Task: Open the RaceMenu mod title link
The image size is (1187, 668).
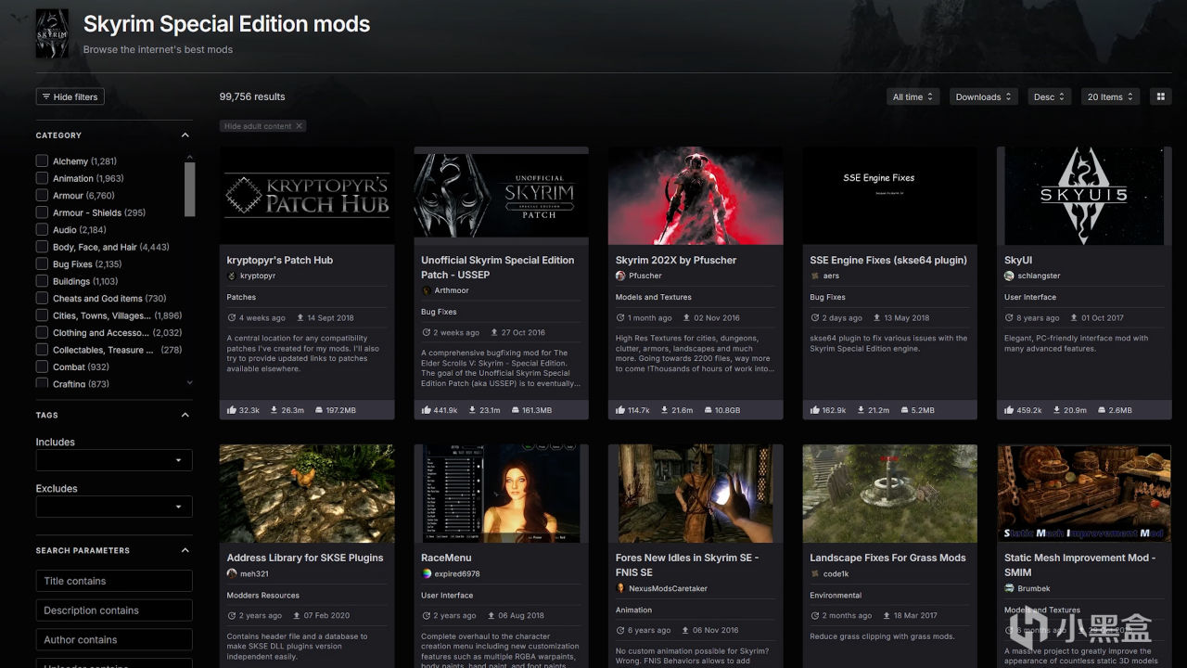Action: pyautogui.click(x=446, y=558)
